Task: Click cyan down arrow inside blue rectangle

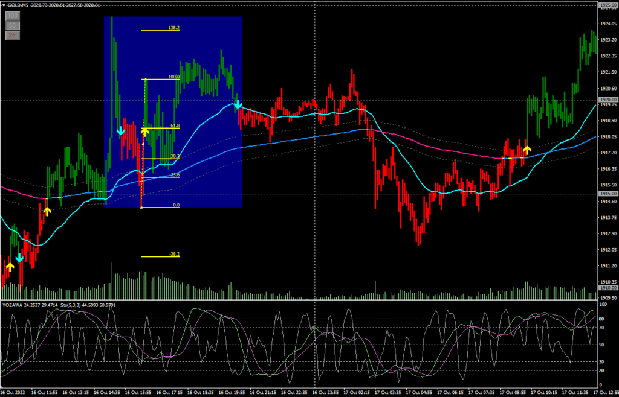Action: [x=121, y=130]
